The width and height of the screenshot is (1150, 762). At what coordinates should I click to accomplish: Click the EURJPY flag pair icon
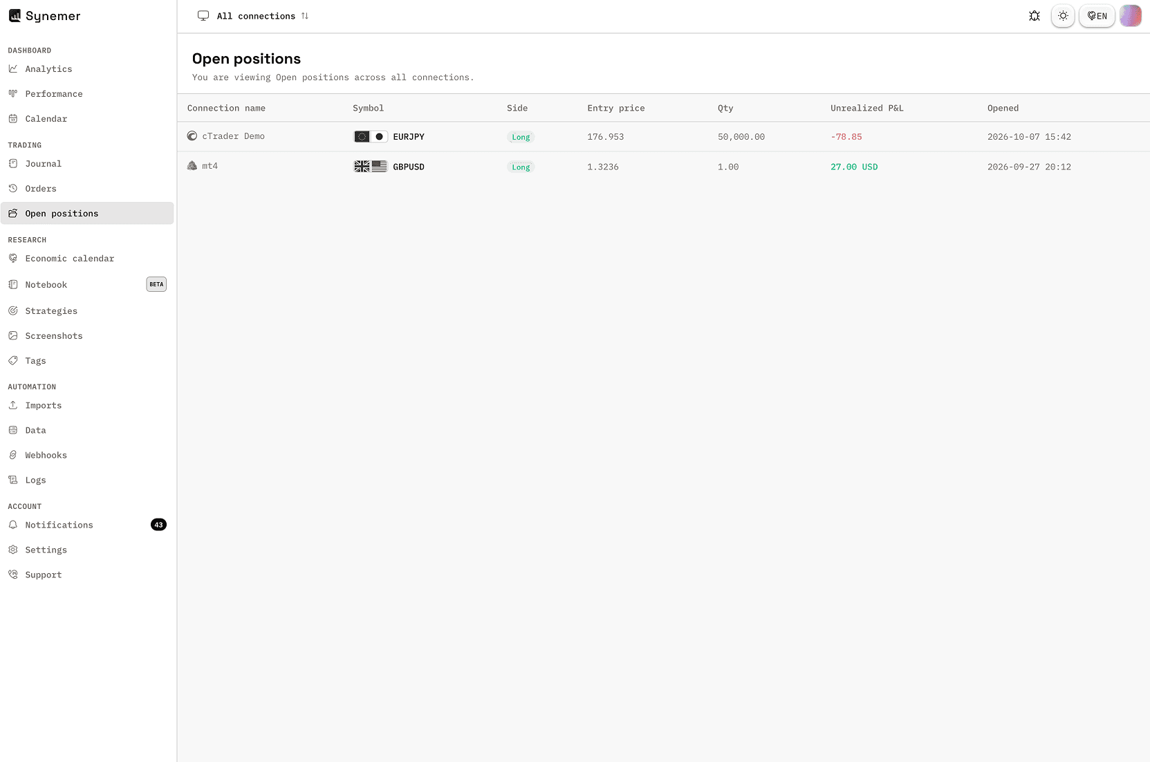coord(371,137)
